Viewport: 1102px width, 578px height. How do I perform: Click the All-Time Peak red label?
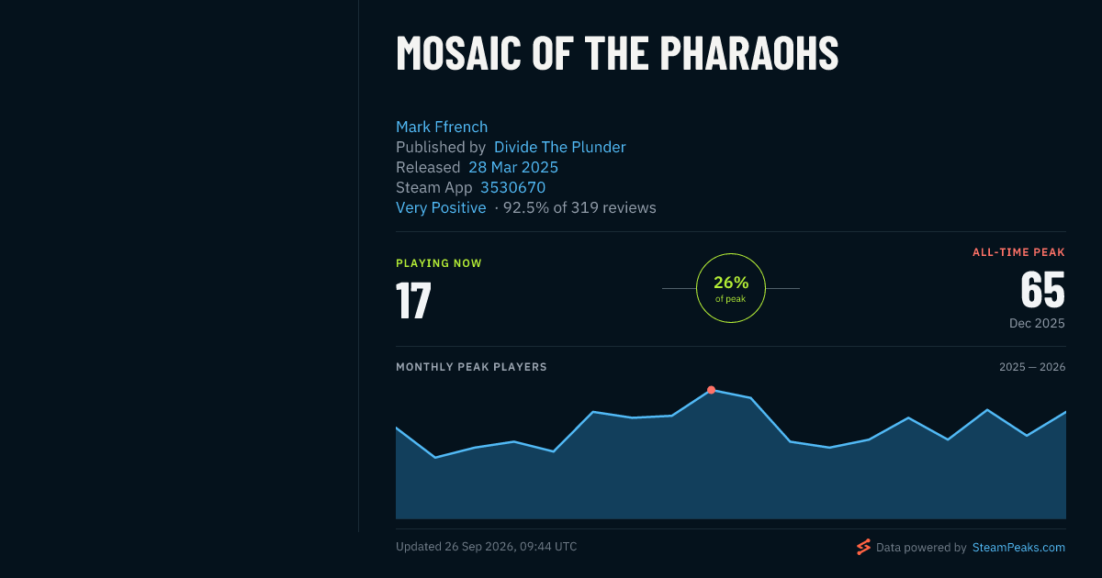[1018, 252]
